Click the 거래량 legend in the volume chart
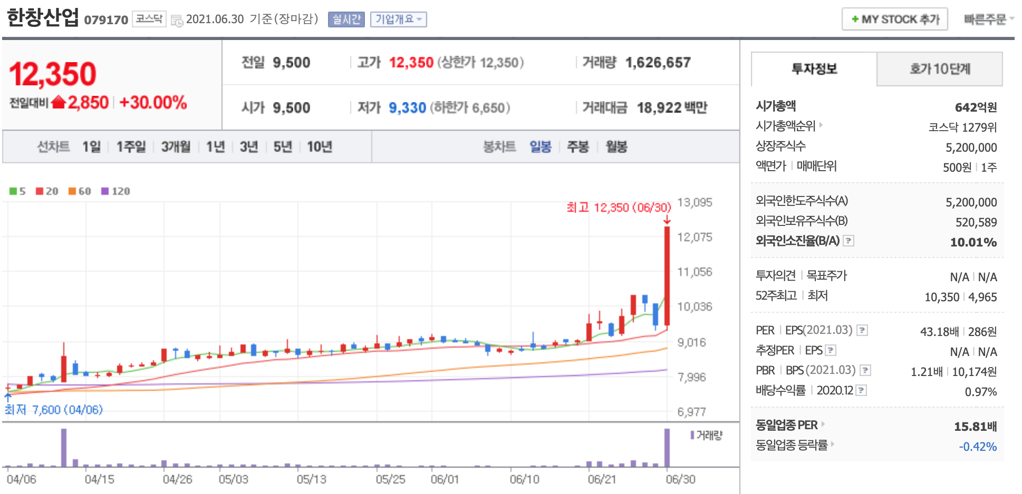Screen dimensions: 1022x494 [x=707, y=435]
